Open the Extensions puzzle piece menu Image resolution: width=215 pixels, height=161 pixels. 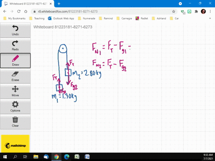196,12
